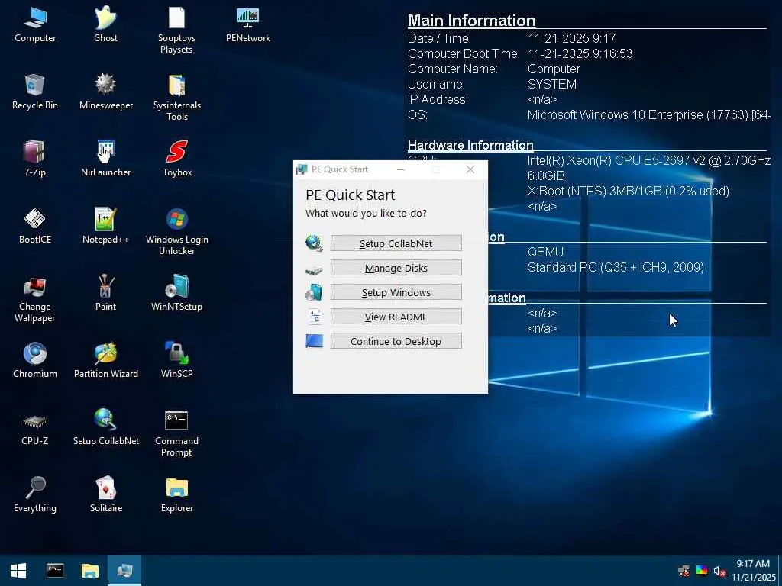782x586 pixels.
Task: Click the PE Quick Start title bar icon
Action: coord(302,169)
